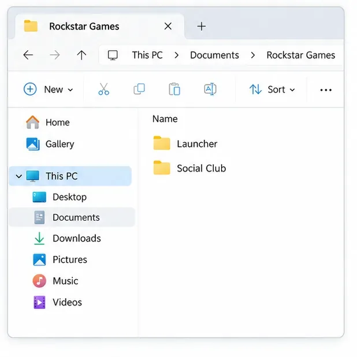Click the Name column header
Image resolution: width=357 pixels, height=357 pixels.
pos(165,119)
